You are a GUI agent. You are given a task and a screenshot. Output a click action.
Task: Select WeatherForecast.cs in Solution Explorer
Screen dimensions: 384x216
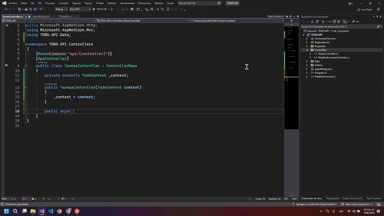click(325, 77)
